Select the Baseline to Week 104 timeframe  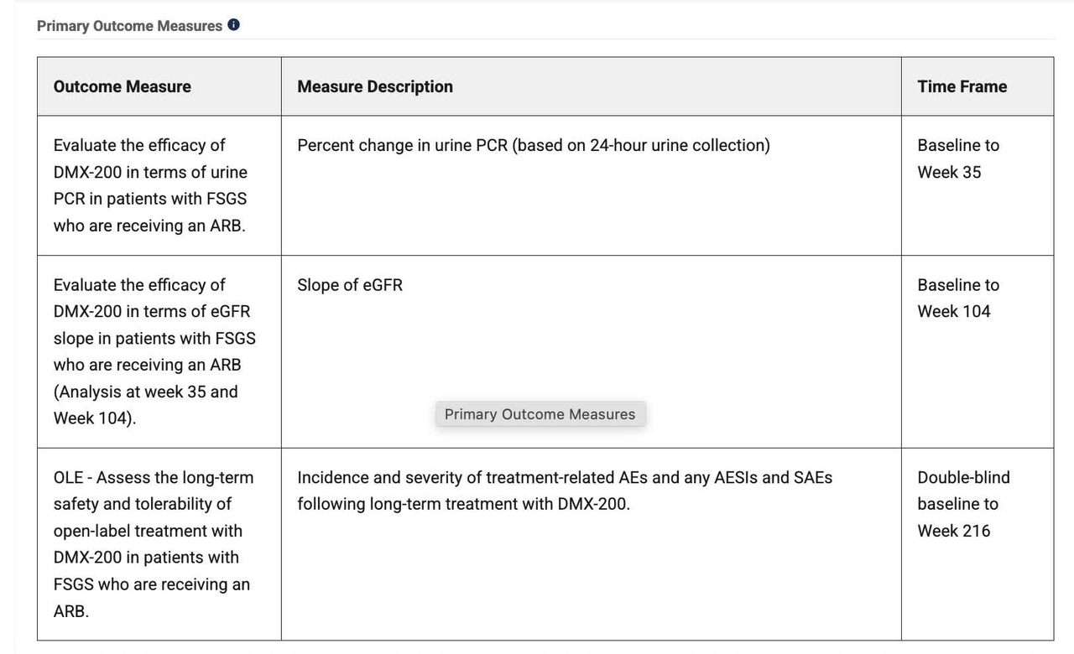pos(958,298)
